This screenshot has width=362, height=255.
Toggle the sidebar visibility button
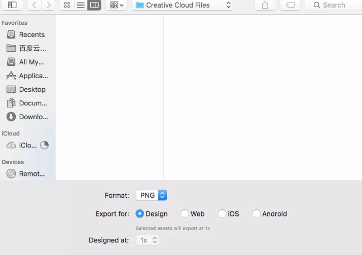click(12, 5)
